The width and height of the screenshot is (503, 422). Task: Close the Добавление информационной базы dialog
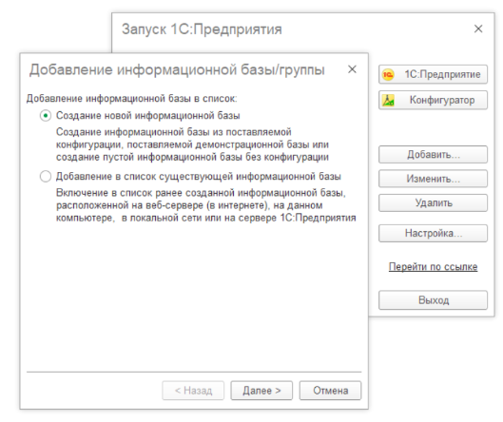point(352,69)
